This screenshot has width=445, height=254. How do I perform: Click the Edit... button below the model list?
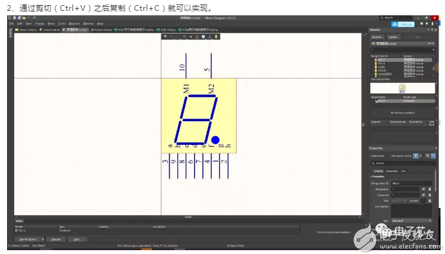pos(77,239)
